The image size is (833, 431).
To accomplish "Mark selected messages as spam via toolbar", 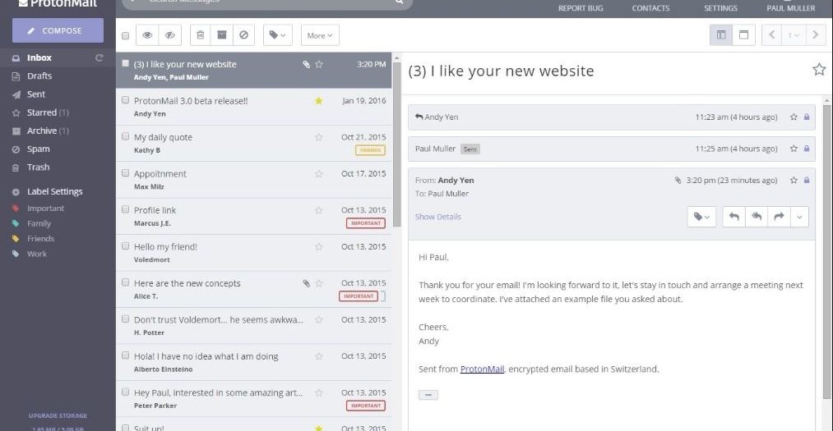I will point(244,35).
